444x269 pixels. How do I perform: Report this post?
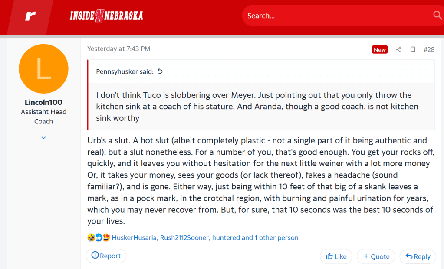click(106, 256)
